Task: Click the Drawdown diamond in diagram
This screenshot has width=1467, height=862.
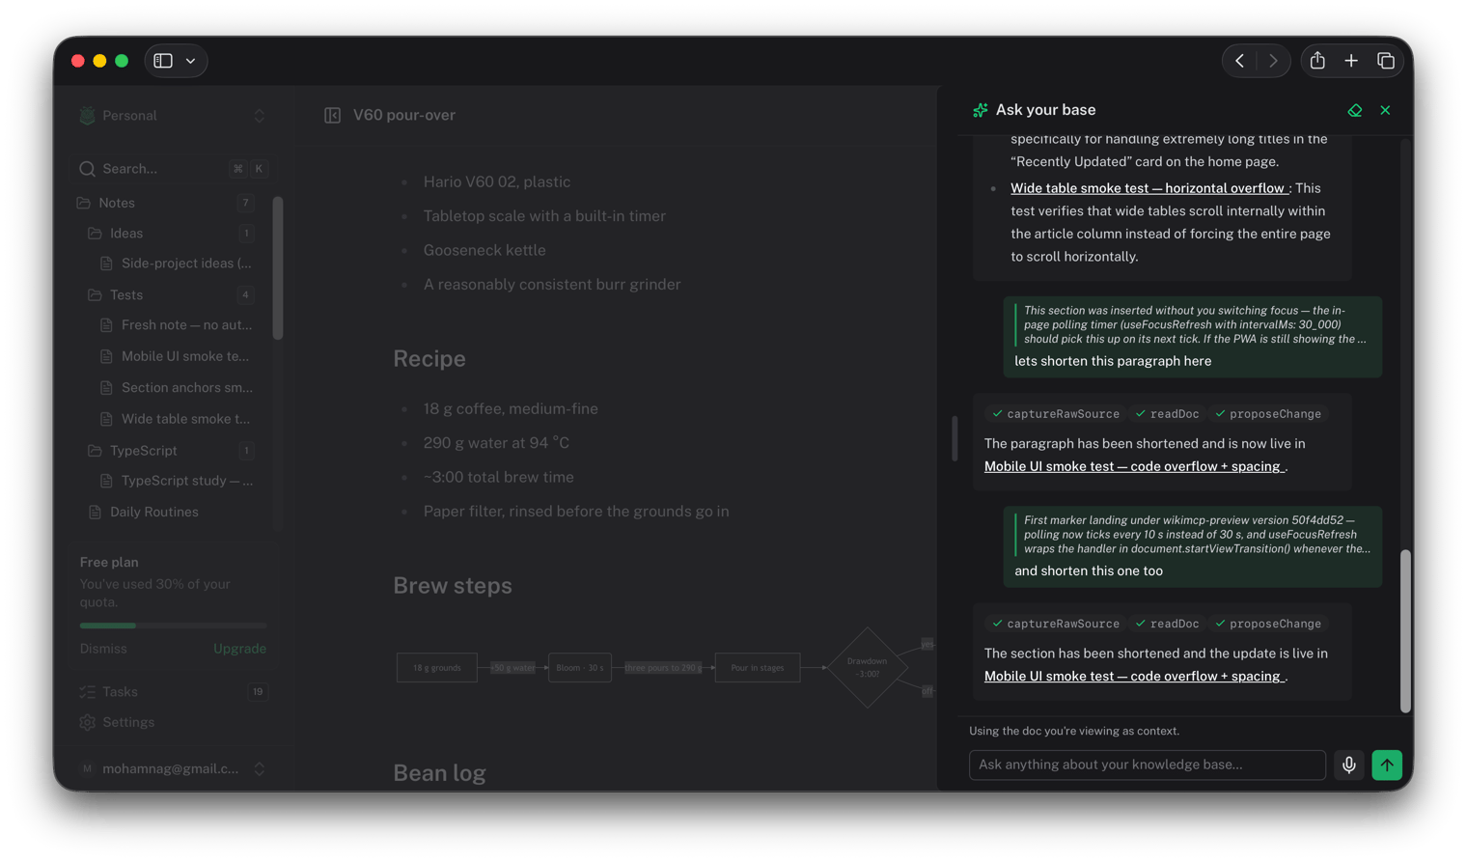Action: (x=867, y=667)
